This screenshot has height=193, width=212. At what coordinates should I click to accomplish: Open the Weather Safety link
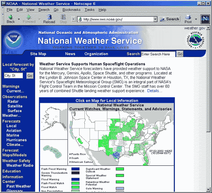pyautogui.click(x=16, y=161)
